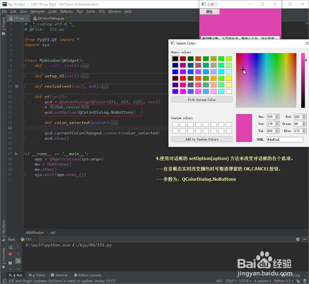Viewport: 309px width, 284px height.
Task: Click the Rerun 151 green icon
Action: [10, 247]
